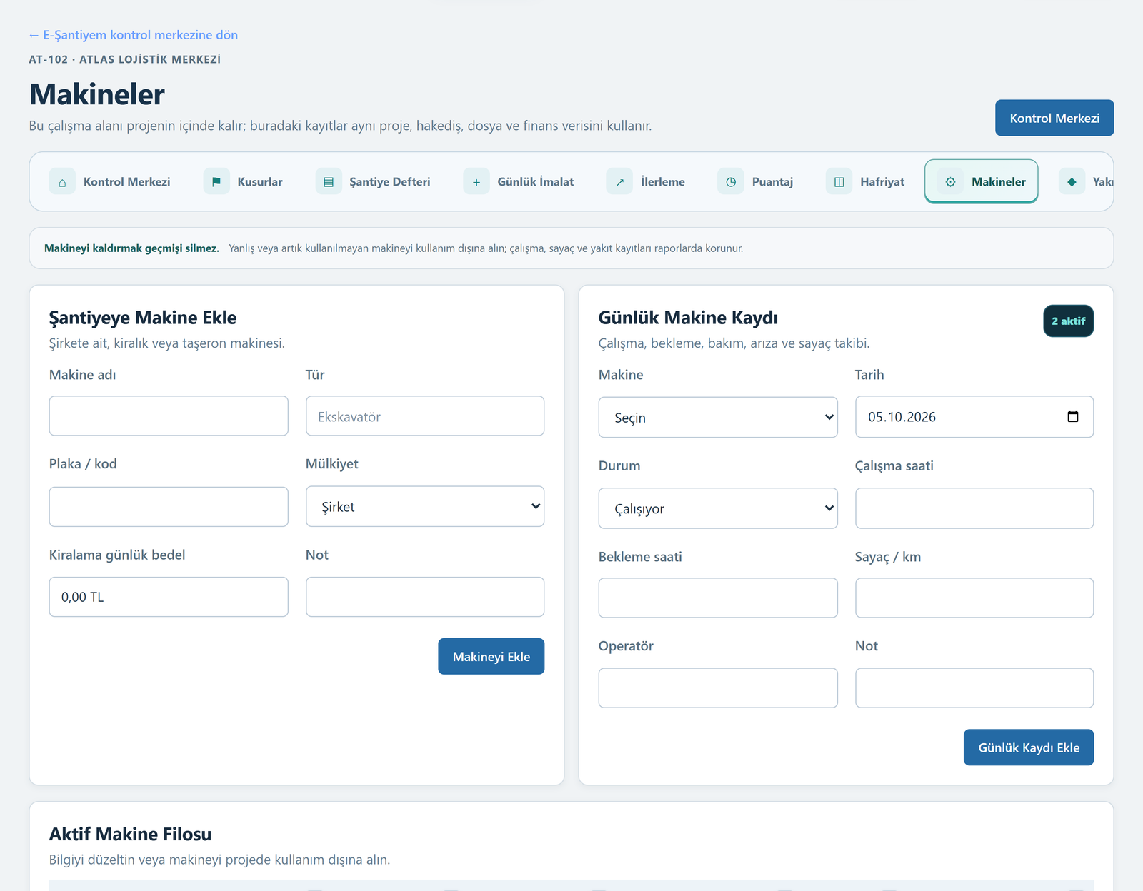Click the Günlük Kaydı Ekle button
Image resolution: width=1143 pixels, height=891 pixels.
(x=1029, y=747)
